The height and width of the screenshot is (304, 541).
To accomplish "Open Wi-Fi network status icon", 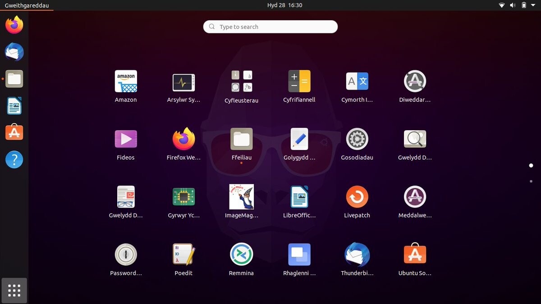I will click(x=502, y=5).
